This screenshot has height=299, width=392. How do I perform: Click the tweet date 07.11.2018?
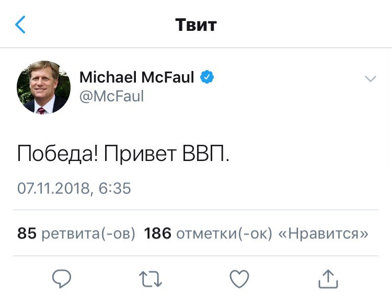click(54, 188)
